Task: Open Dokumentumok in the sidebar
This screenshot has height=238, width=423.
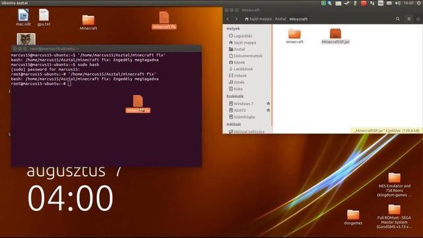Action: (246, 56)
